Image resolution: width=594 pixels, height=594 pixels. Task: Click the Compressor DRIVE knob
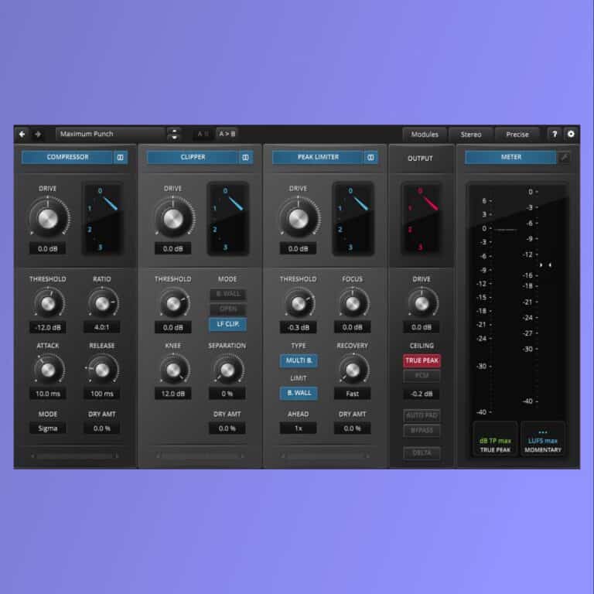coord(48,219)
